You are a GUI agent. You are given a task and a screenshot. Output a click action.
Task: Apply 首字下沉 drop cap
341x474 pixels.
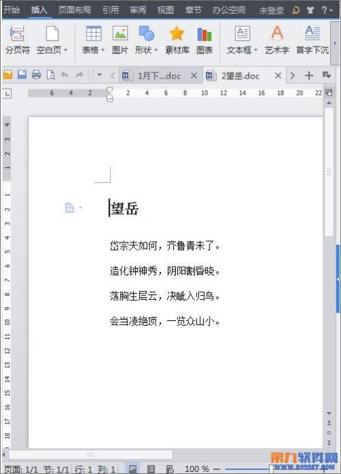click(x=312, y=40)
